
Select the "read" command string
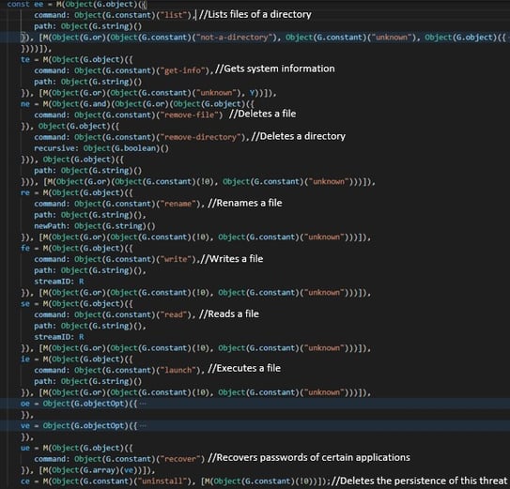click(x=175, y=314)
